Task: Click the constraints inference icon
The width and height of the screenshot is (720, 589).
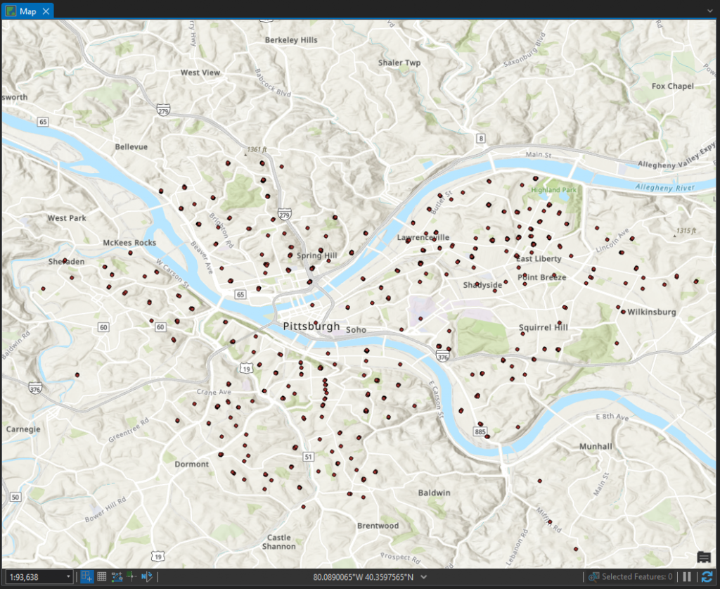Action: pyautogui.click(x=117, y=577)
